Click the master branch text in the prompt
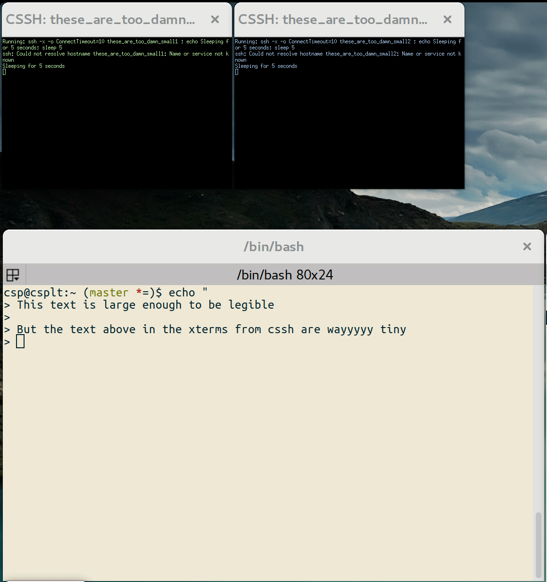The height and width of the screenshot is (582, 547). tap(108, 292)
